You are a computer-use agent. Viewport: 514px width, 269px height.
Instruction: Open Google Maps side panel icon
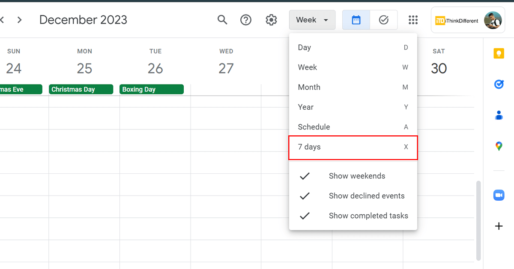point(499,146)
